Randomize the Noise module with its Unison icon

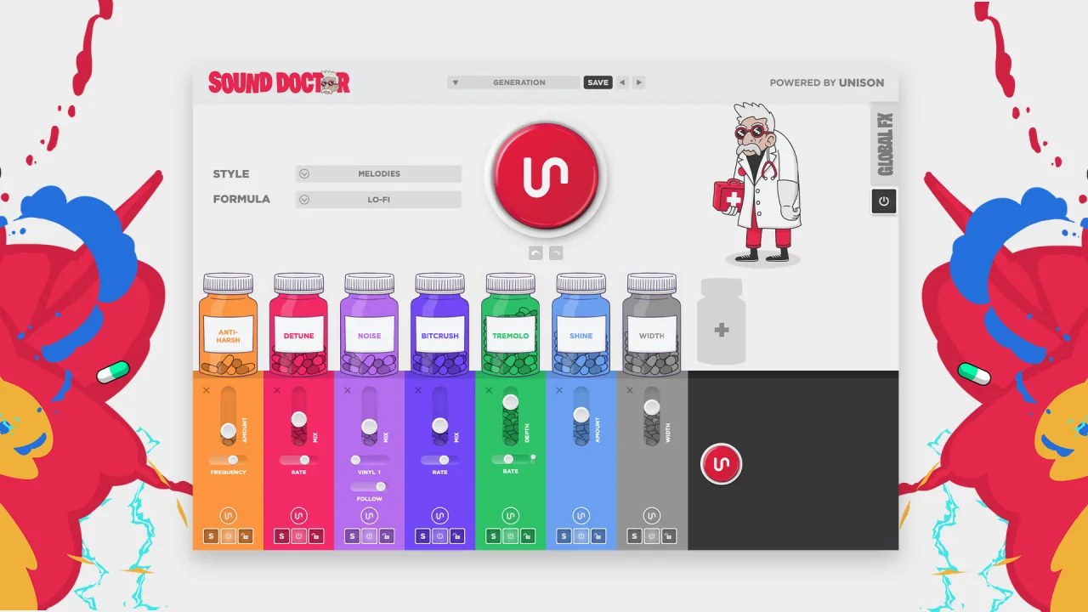pyautogui.click(x=369, y=515)
